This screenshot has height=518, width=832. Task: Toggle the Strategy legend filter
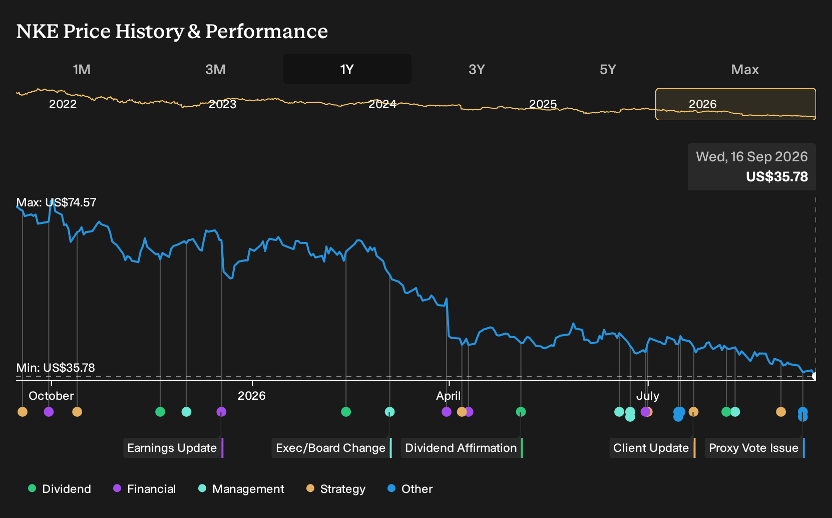(x=336, y=489)
